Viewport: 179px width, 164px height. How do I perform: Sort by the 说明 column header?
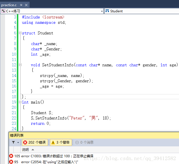point(25,150)
